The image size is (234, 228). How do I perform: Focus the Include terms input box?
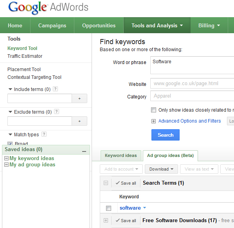pos(40,98)
